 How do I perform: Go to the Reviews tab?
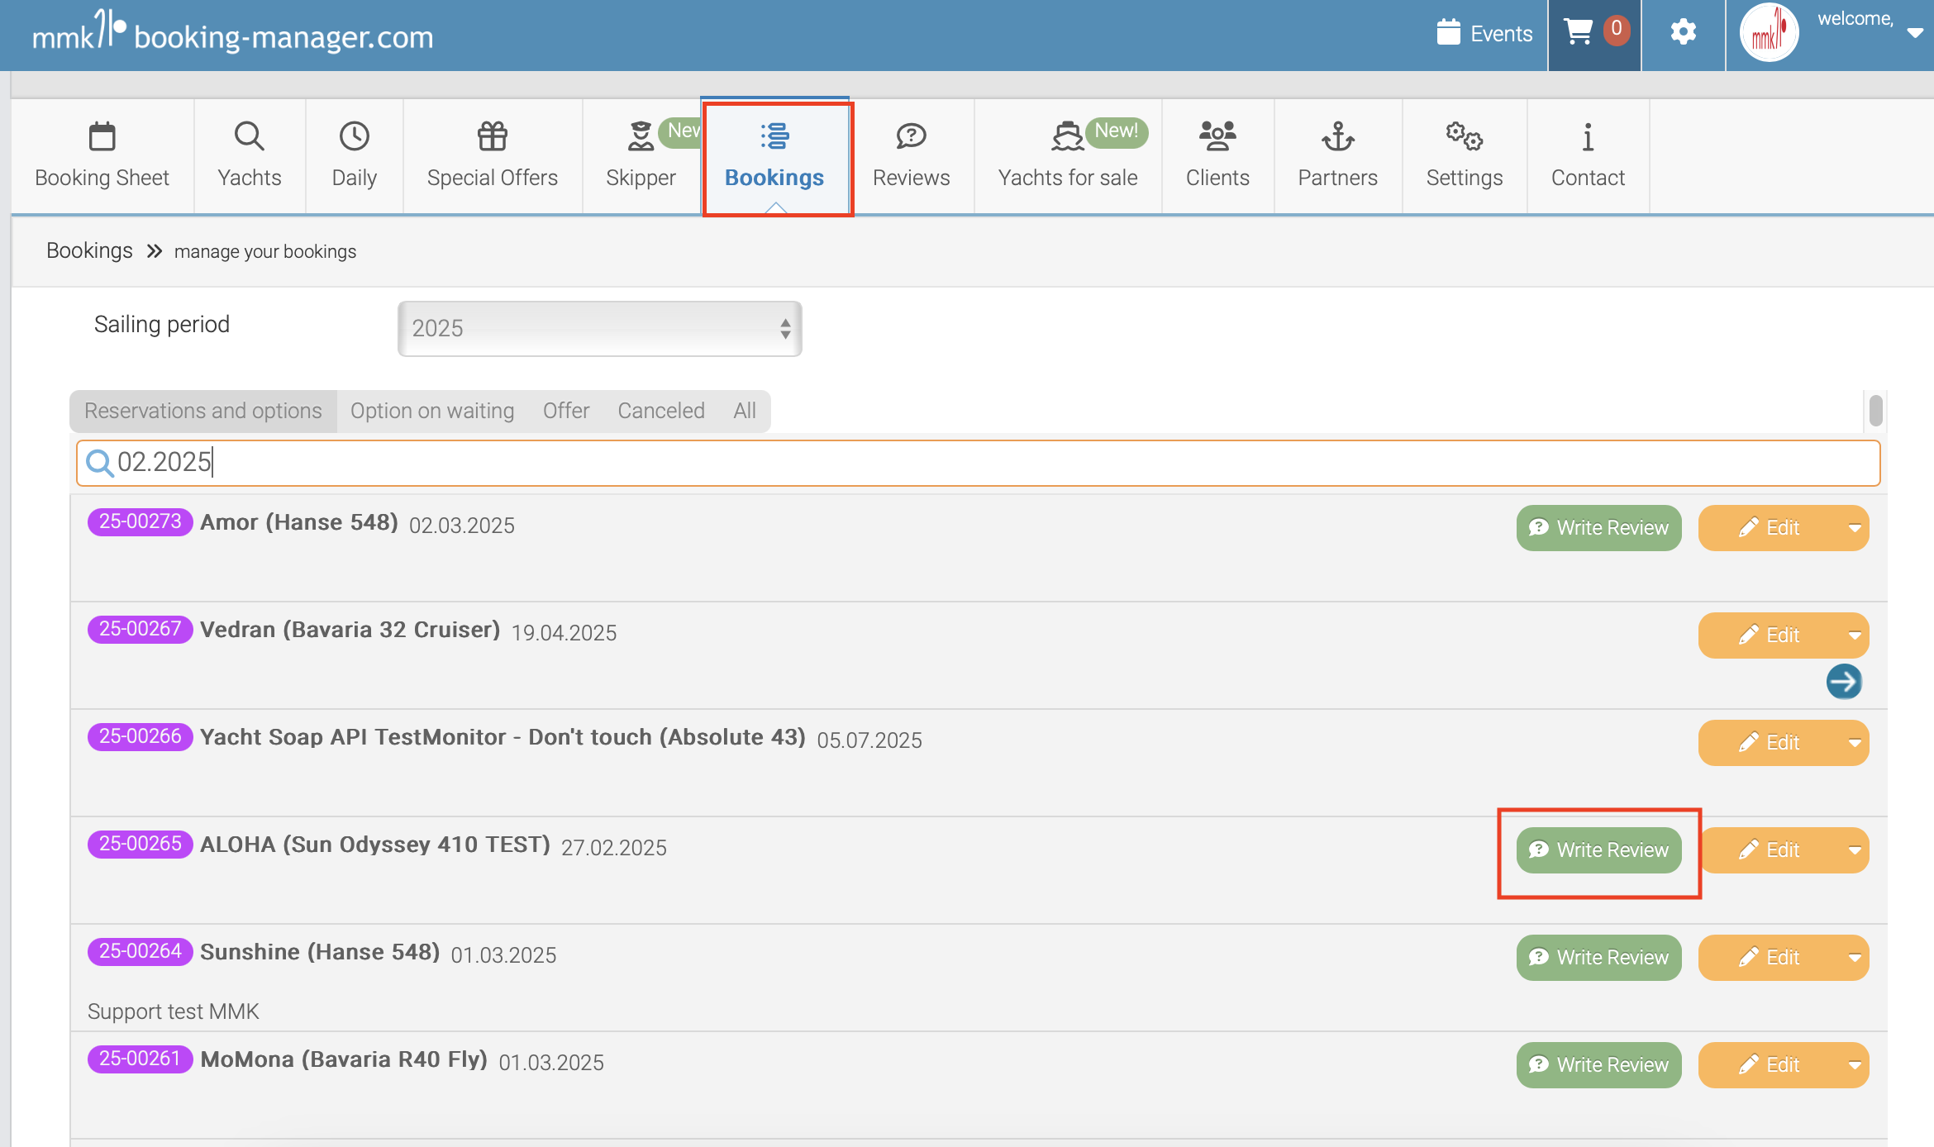(911, 156)
